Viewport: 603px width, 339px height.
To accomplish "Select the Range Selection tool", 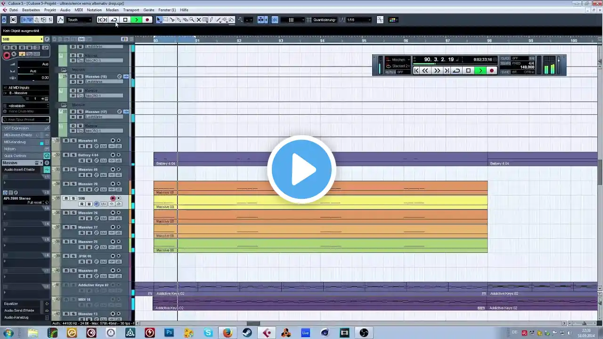I will (x=166, y=20).
